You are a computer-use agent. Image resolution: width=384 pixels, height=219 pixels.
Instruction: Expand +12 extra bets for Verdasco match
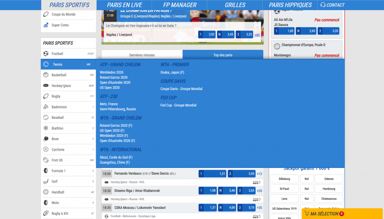[259, 174]
